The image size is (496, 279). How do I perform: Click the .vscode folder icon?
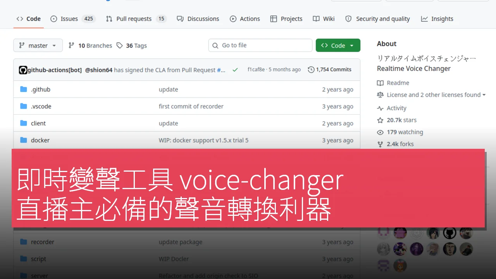click(23, 107)
